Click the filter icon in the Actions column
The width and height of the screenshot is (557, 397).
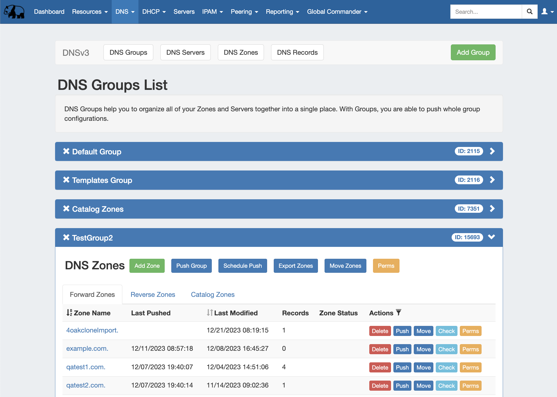click(399, 312)
